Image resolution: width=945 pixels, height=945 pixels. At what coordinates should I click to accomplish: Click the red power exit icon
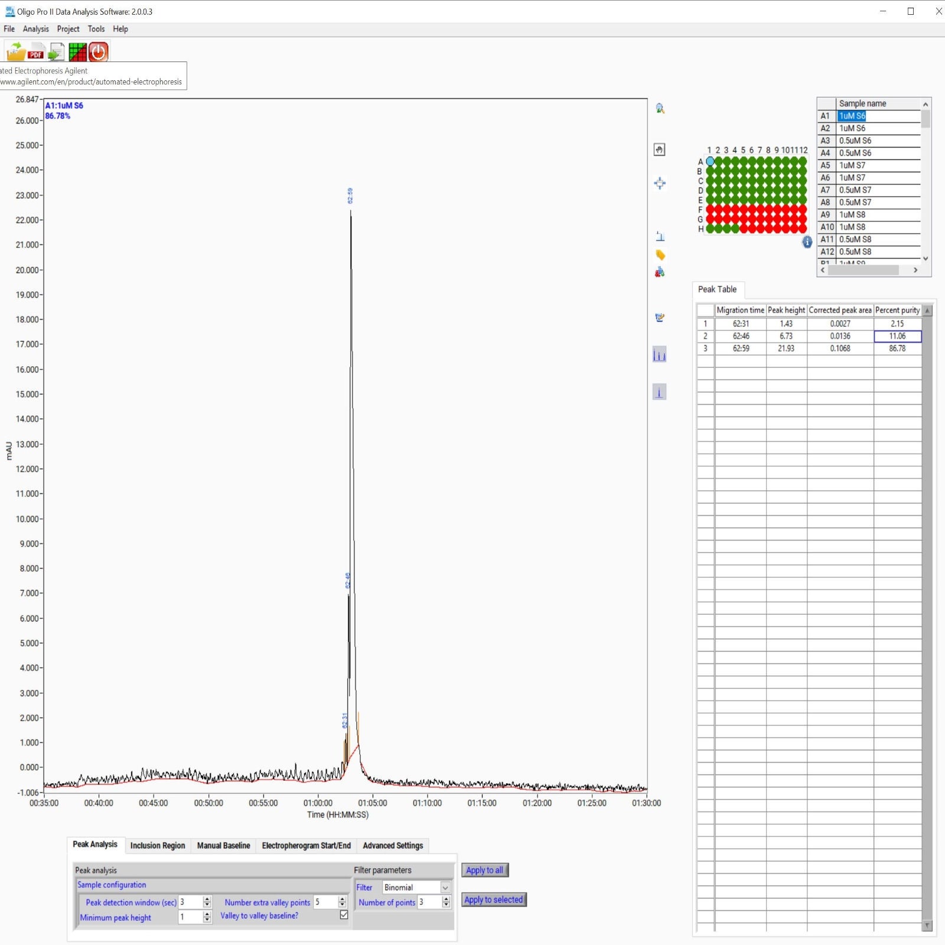click(99, 52)
